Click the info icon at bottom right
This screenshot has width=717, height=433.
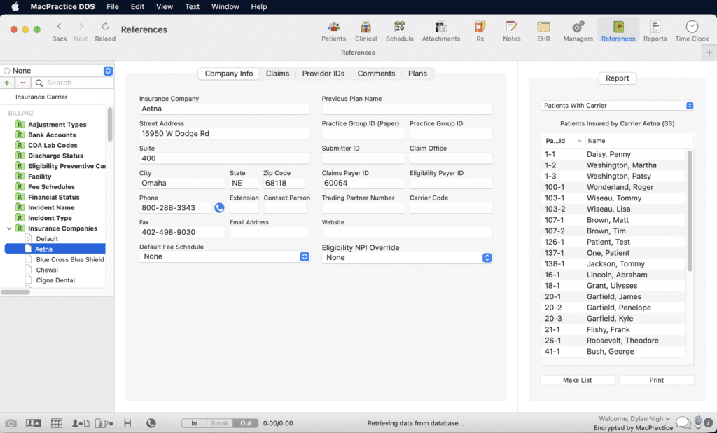tap(709, 423)
